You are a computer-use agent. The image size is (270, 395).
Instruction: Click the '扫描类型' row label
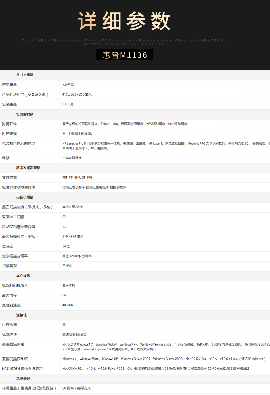[x=10, y=266]
